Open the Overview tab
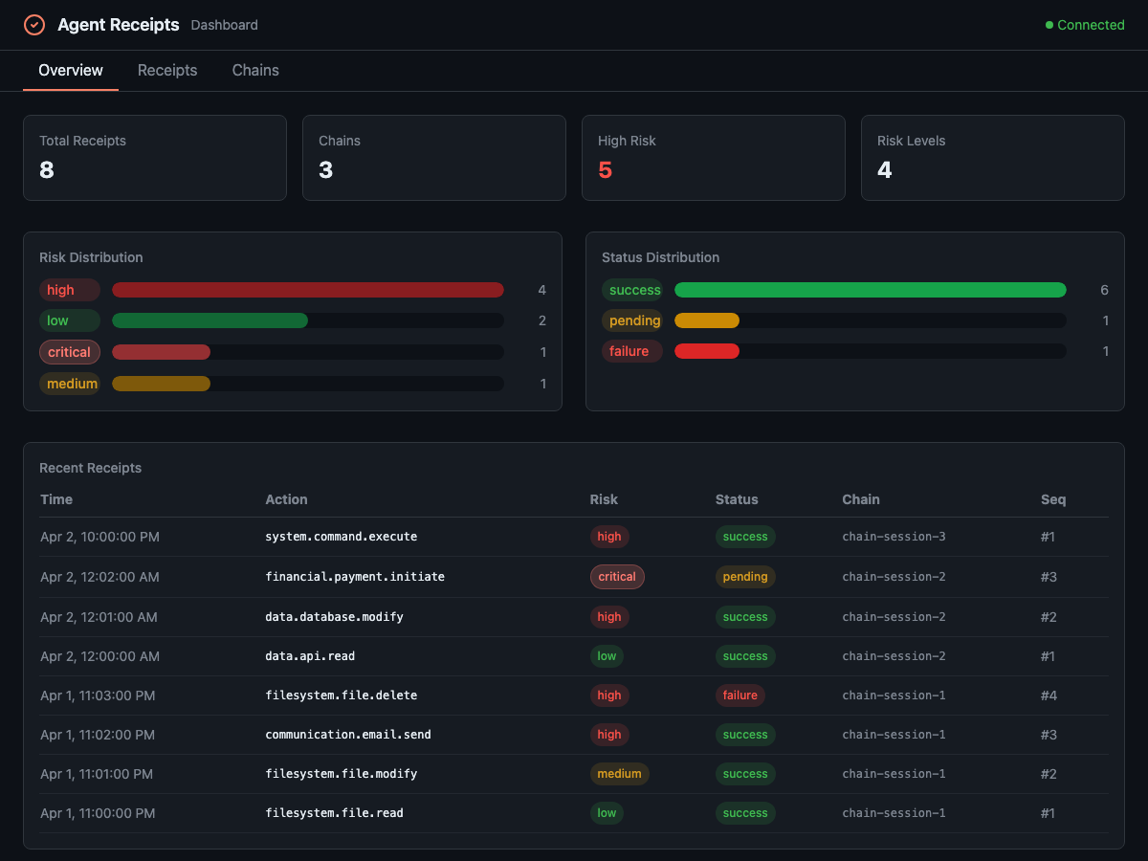 (x=71, y=70)
